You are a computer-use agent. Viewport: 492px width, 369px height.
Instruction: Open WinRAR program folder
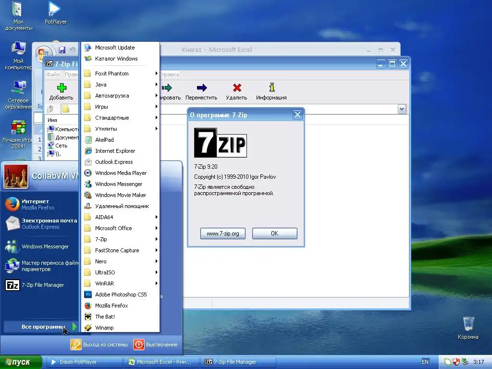click(121, 283)
